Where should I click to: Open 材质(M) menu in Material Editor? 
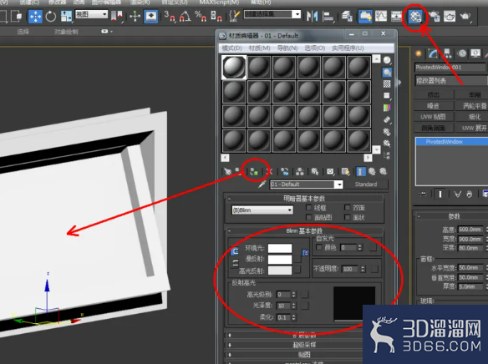coord(259,48)
